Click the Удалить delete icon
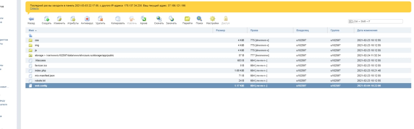Screen dimensions: 414x129 (100, 18)
